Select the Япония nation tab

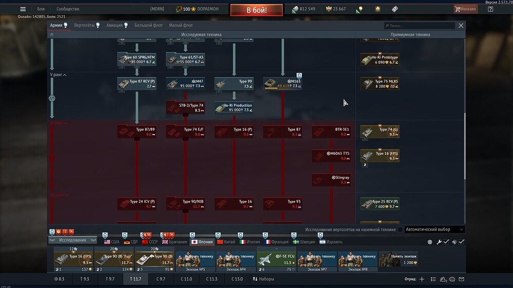pyautogui.click(x=202, y=242)
